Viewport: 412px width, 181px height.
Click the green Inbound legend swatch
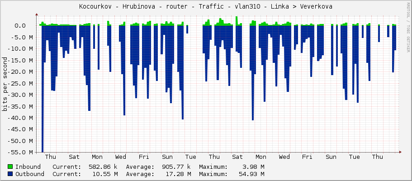10,167
